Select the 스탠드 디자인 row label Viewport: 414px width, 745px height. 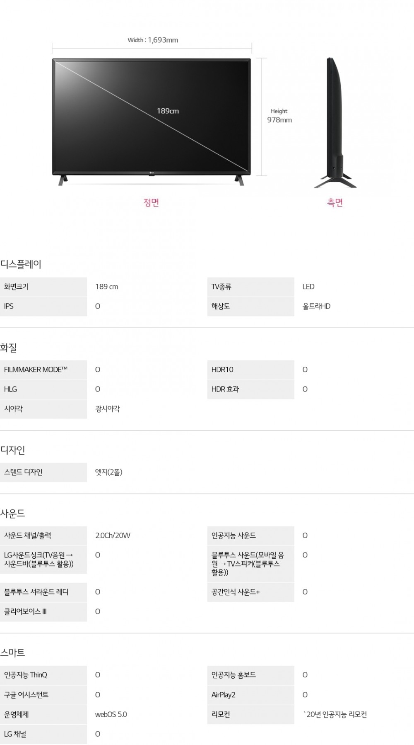point(43,472)
